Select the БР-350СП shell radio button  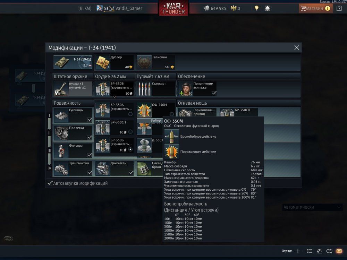(x=130, y=132)
